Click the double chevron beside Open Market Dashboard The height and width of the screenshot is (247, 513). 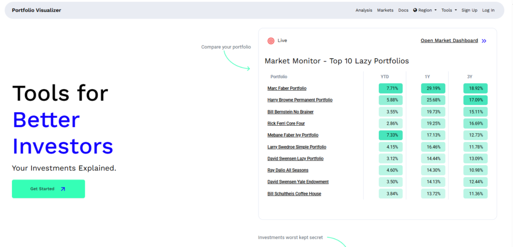pyautogui.click(x=484, y=41)
